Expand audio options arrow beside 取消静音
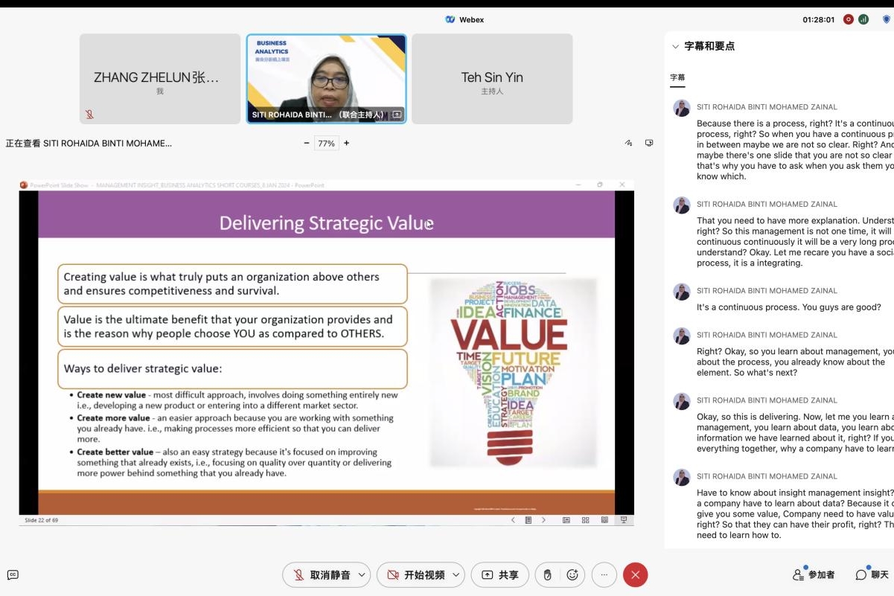Screen dimensions: 894x596 click(x=362, y=574)
